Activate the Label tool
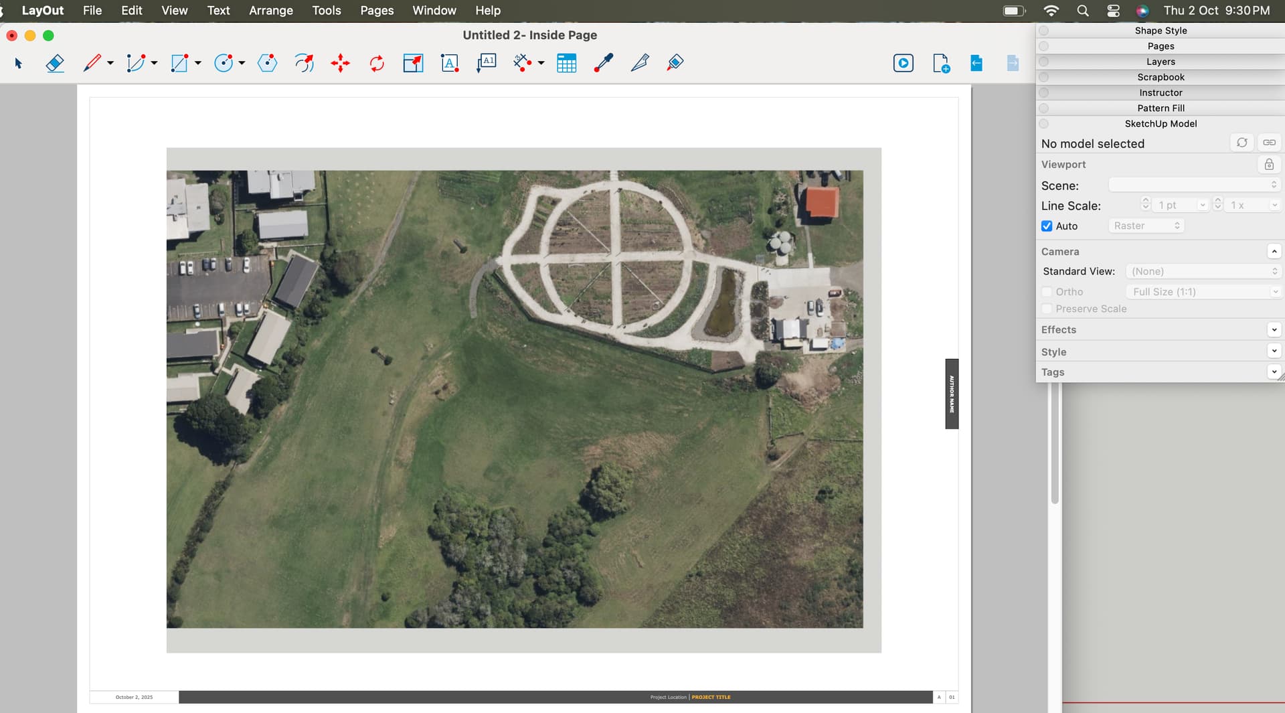This screenshot has height=713, width=1285. (486, 63)
